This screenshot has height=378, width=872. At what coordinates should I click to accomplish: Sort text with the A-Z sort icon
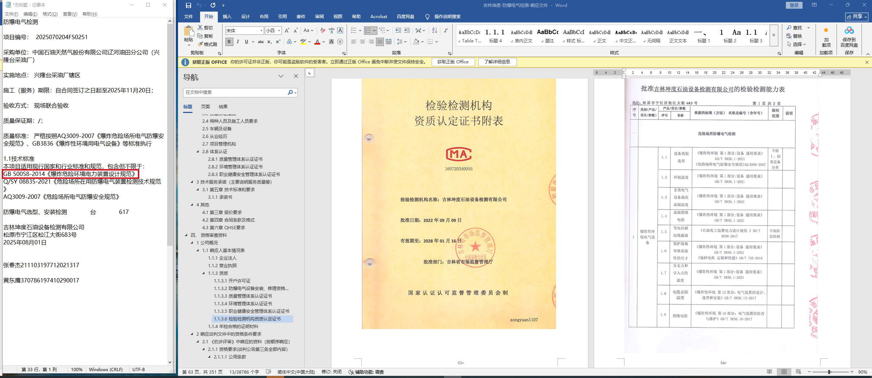(435, 30)
